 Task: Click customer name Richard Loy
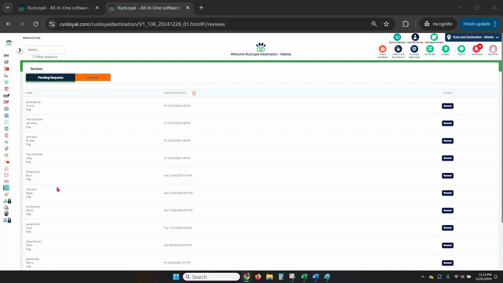[x=33, y=172]
